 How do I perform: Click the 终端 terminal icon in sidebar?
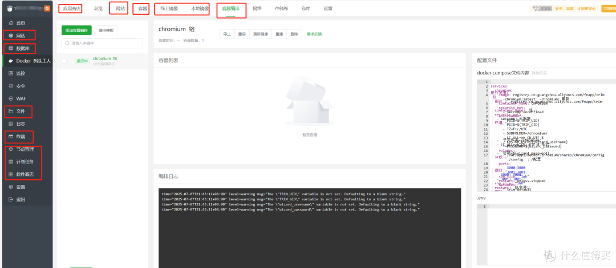tap(11, 137)
